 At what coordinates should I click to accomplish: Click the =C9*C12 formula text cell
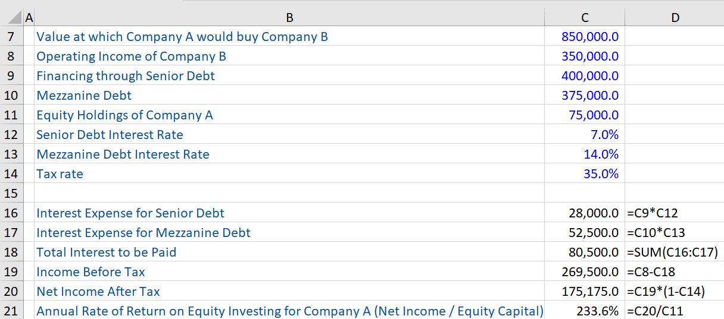coord(653,213)
